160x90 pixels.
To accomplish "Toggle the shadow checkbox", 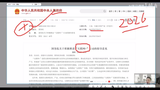I will click(x=39, y=4).
